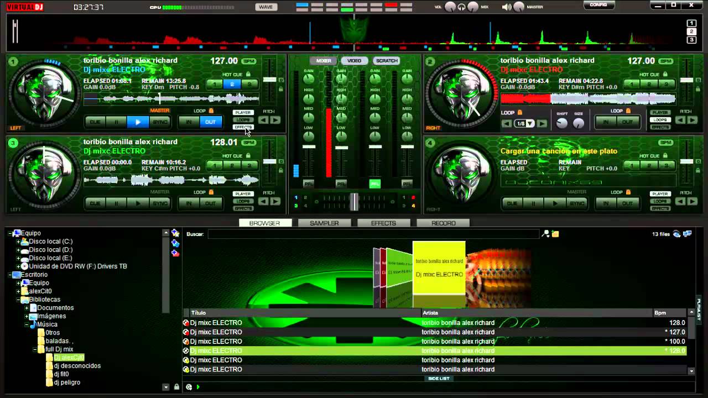708x398 pixels.
Task: Click the EFFECTS panel button on deck 1
Action: point(243,127)
